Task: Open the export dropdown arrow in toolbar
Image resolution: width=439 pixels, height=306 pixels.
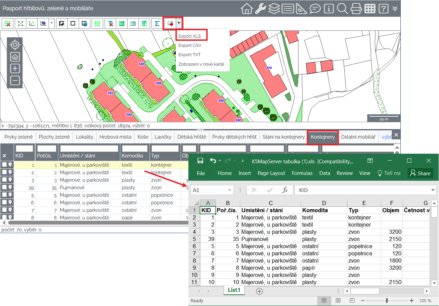Action: pos(179,24)
